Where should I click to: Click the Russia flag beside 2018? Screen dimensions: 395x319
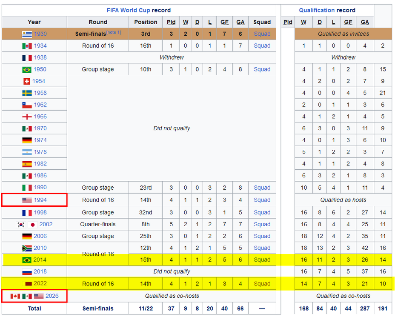27,272
